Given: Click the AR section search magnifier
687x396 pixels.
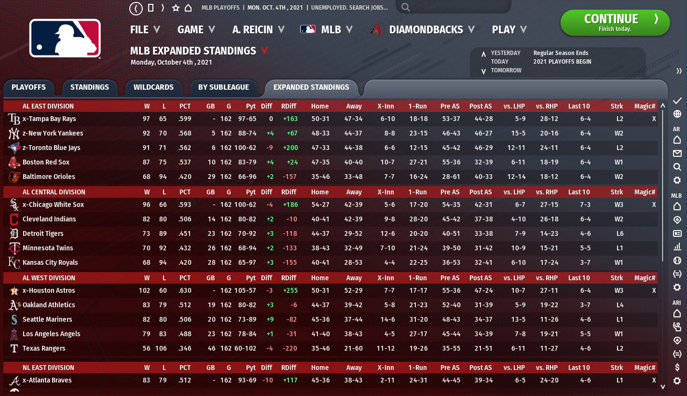Looking at the screenshot, I should click(x=677, y=167).
